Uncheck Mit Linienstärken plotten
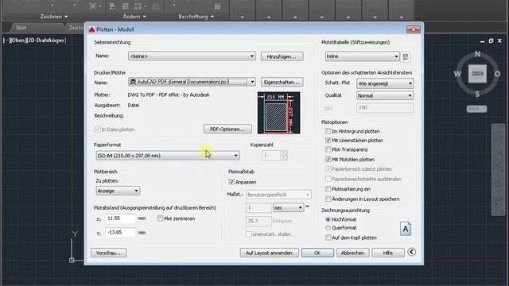 tap(328, 140)
